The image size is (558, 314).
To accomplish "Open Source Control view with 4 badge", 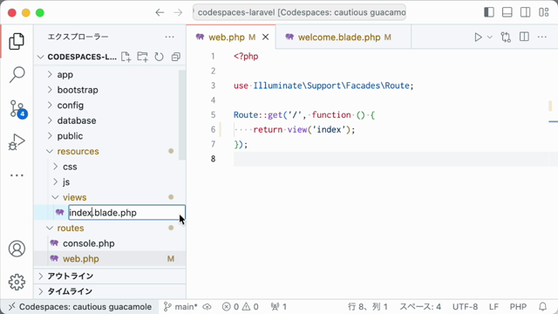I will pyautogui.click(x=17, y=108).
